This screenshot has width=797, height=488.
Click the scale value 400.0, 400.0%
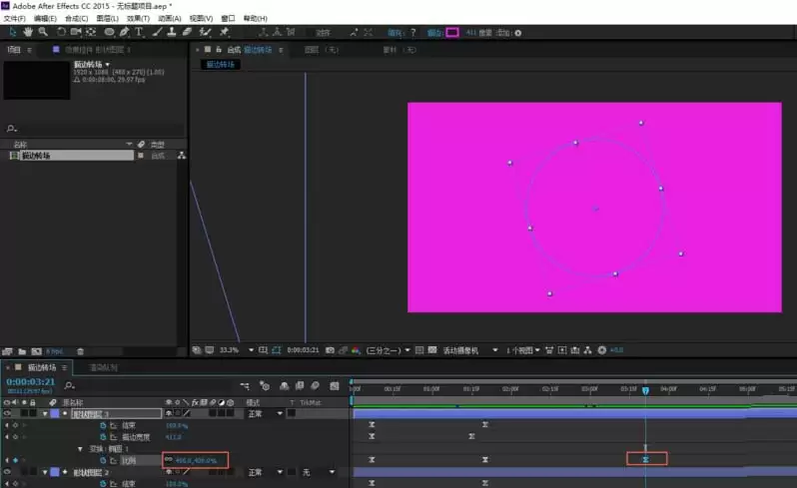196,461
